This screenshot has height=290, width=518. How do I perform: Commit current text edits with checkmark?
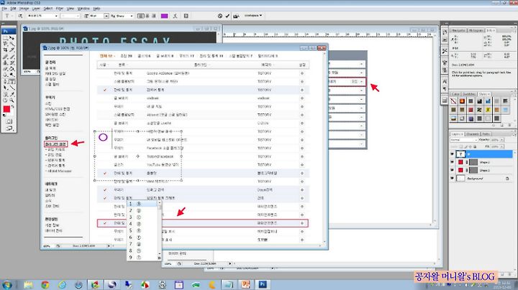(x=227, y=16)
